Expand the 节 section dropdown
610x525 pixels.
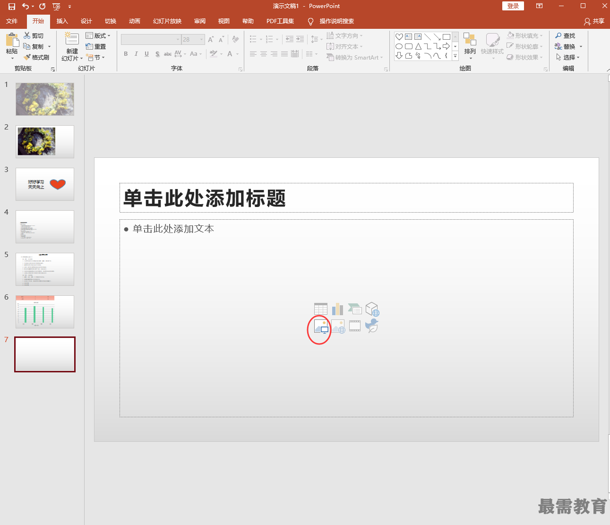pyautogui.click(x=95, y=57)
